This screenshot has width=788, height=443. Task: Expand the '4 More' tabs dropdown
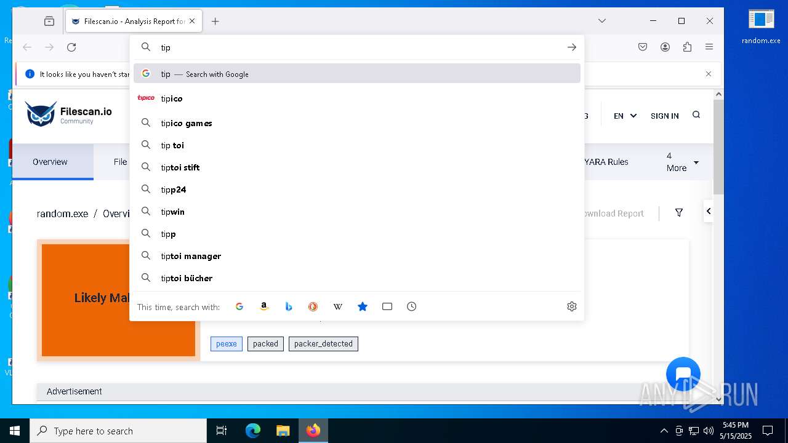pos(683,162)
